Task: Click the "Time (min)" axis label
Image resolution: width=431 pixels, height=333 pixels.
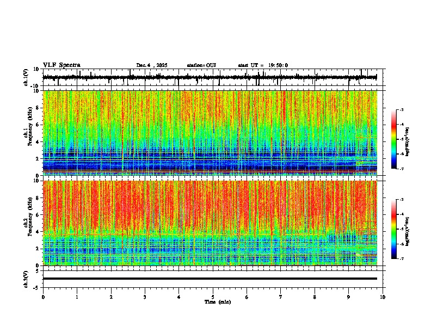Action: (218, 302)
